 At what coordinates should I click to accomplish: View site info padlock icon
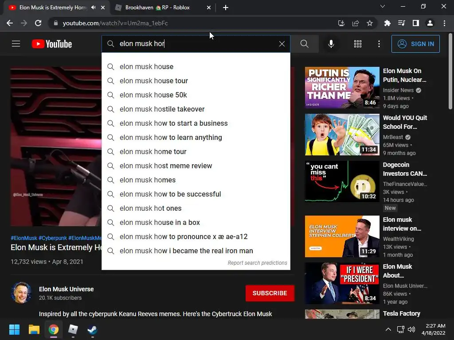pos(56,23)
